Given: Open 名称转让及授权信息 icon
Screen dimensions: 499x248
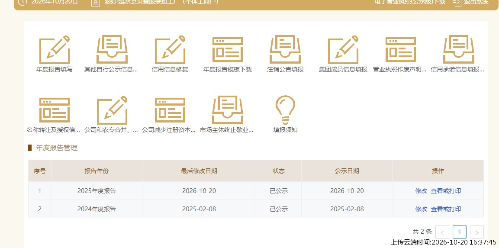Looking at the screenshot, I should [x=55, y=110].
